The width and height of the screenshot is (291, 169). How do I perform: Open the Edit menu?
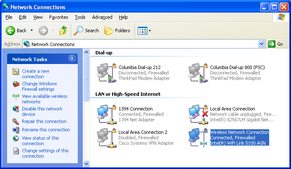(x=23, y=17)
